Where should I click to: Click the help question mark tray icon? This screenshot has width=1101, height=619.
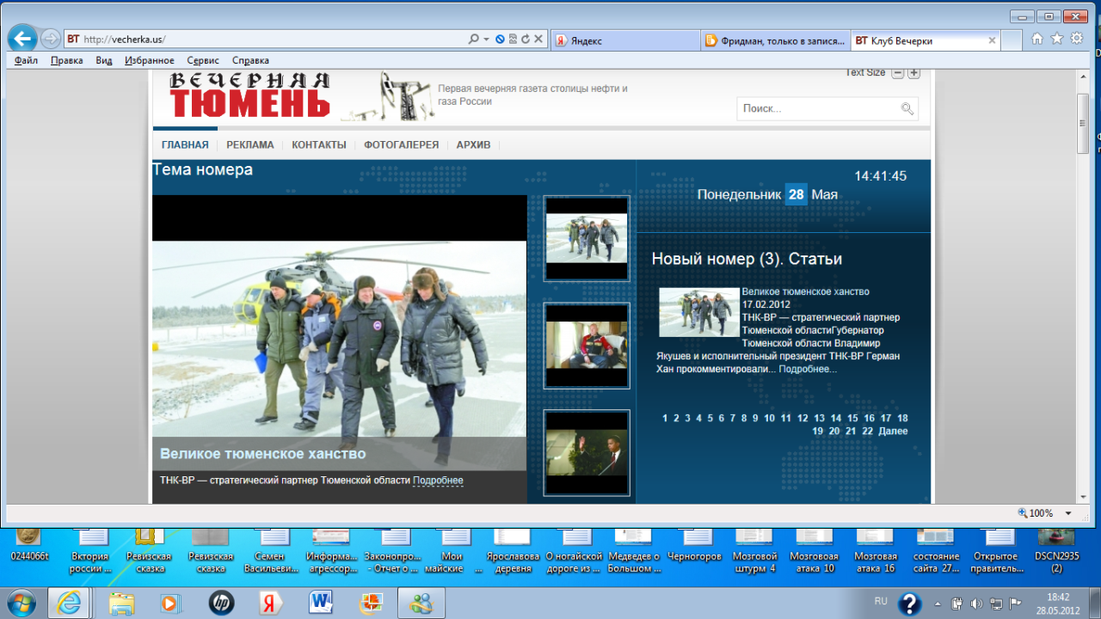(909, 604)
